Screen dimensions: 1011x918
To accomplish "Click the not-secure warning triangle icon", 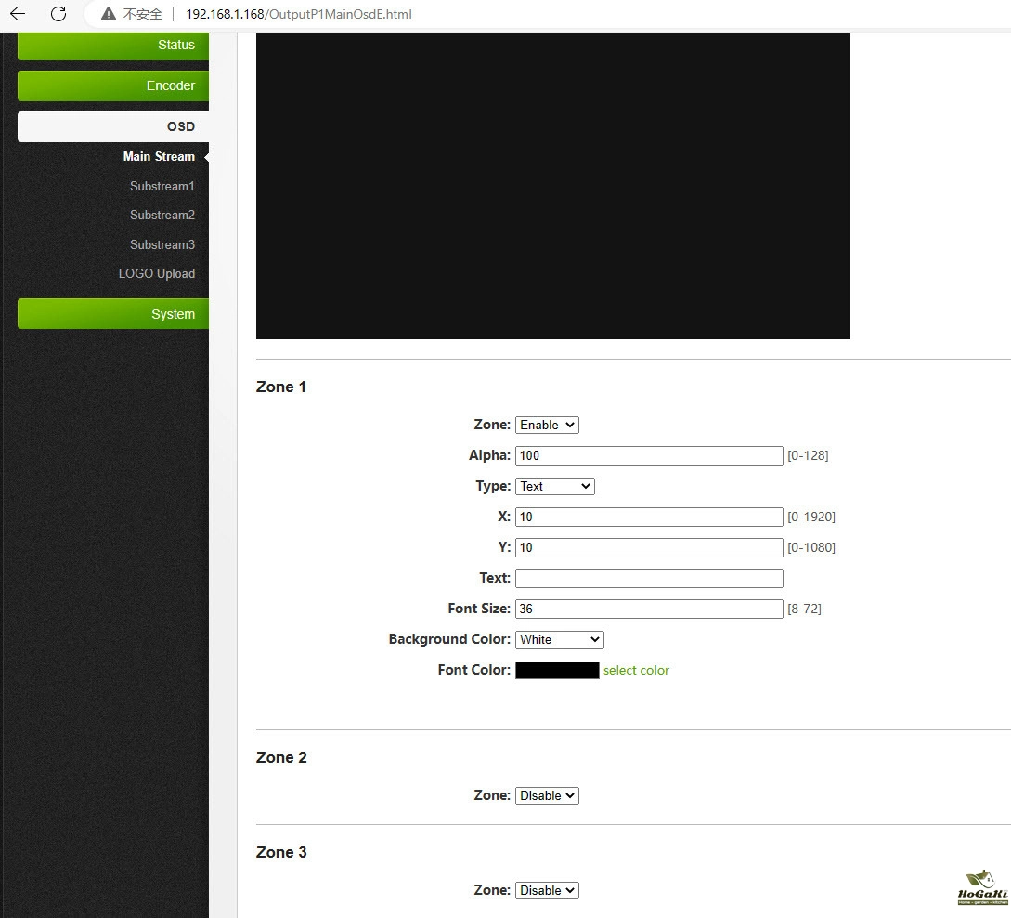I will click(x=109, y=14).
